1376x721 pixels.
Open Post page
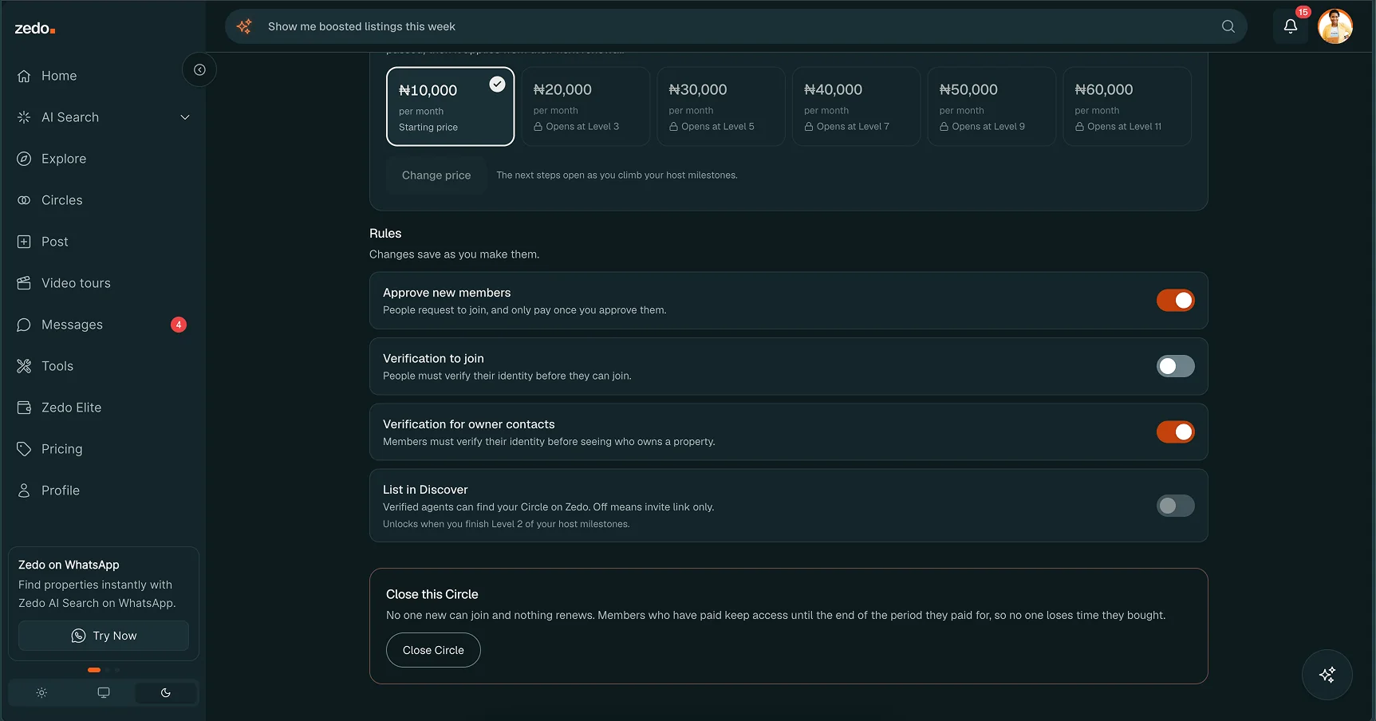coord(104,242)
